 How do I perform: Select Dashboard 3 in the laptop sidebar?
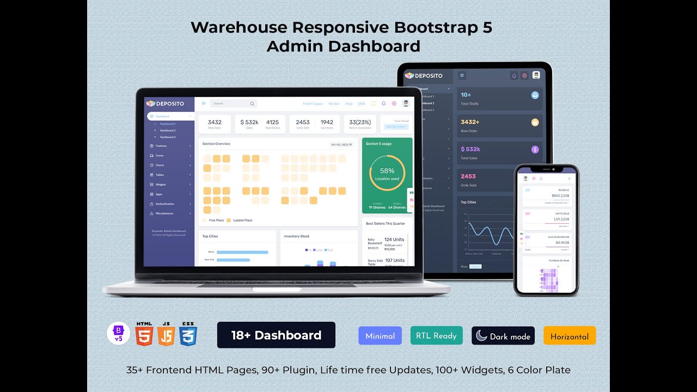click(167, 137)
